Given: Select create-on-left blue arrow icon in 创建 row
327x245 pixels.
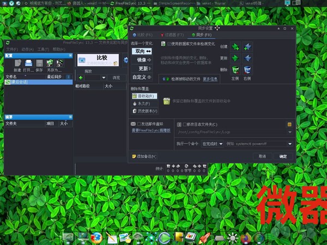Looking at the screenshot, I should click(247, 47).
